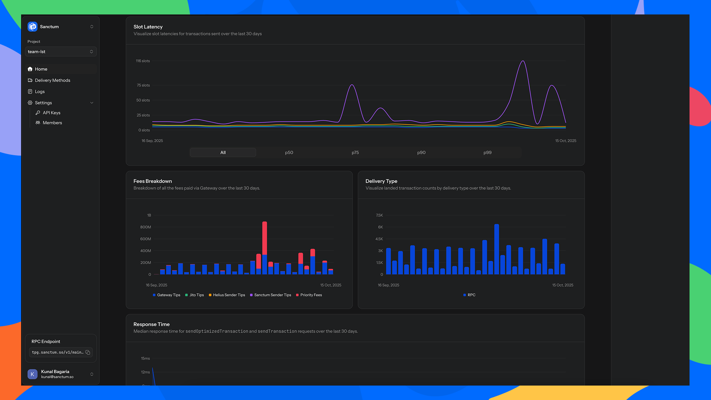This screenshot has height=400, width=711.
Task: Click the Delivery Type card title
Action: click(x=381, y=181)
